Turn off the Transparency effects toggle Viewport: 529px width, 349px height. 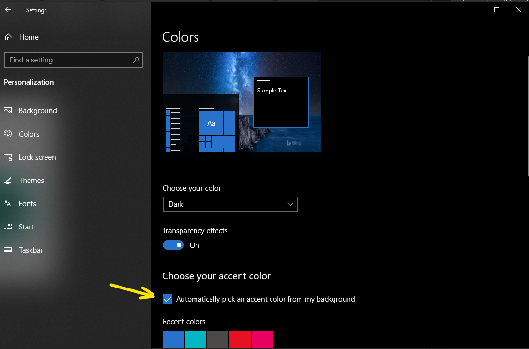173,245
